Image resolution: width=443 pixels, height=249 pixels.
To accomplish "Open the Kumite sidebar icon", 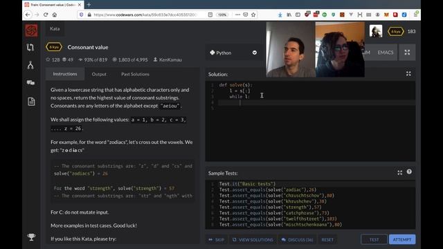I will pyautogui.click(x=30, y=65).
